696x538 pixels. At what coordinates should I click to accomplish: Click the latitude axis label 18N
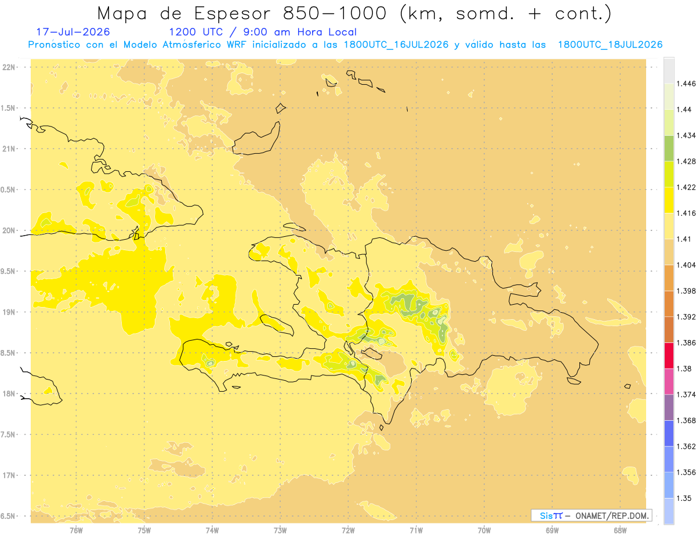click(9, 393)
